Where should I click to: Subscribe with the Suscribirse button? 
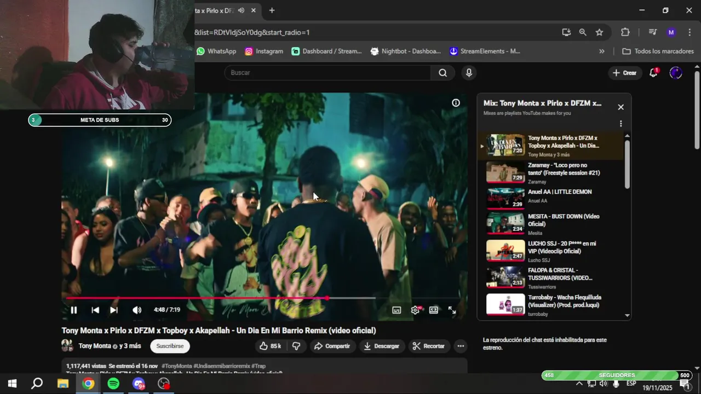point(170,346)
